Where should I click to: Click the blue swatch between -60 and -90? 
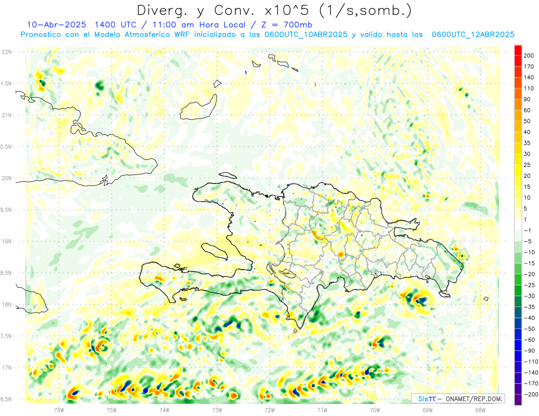click(x=518, y=345)
